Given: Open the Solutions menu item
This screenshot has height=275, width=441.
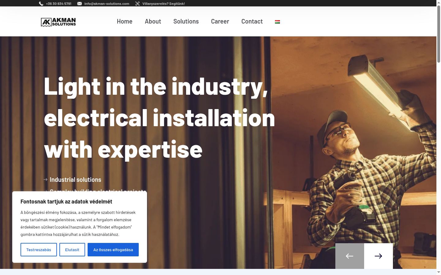Looking at the screenshot, I should click(x=186, y=21).
